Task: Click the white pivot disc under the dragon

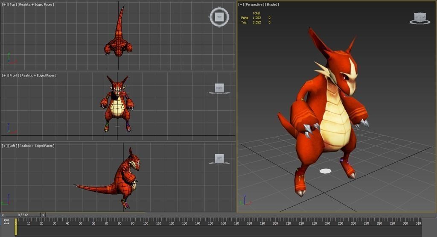Action: pyautogui.click(x=325, y=171)
